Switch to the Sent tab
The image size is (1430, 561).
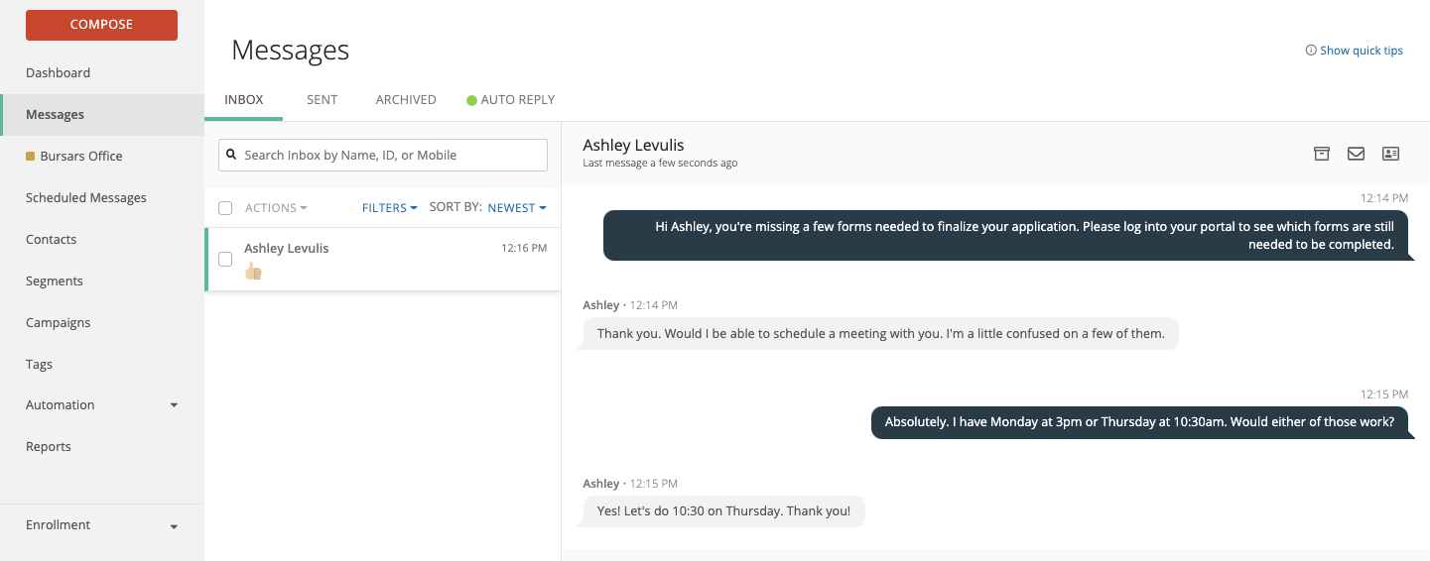coord(322,100)
